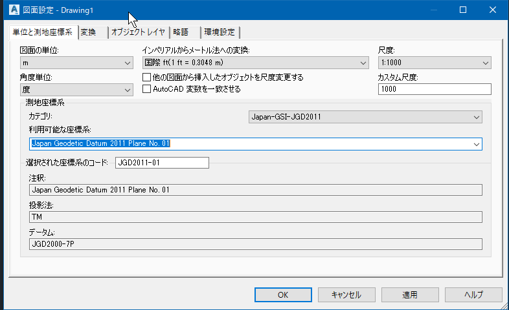
Task: Click the dialog resize grip corner
Action: (x=504, y=305)
